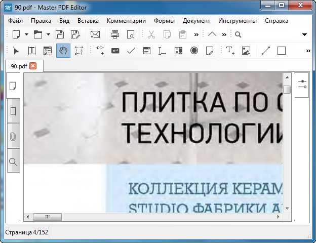
Task: Click the Save document floppy icon
Action: (60, 34)
